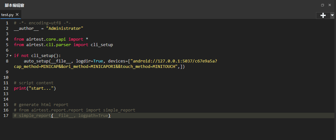Click the "Administrator" string on line 2
This screenshot has height=140, width=336.
click(64, 28)
